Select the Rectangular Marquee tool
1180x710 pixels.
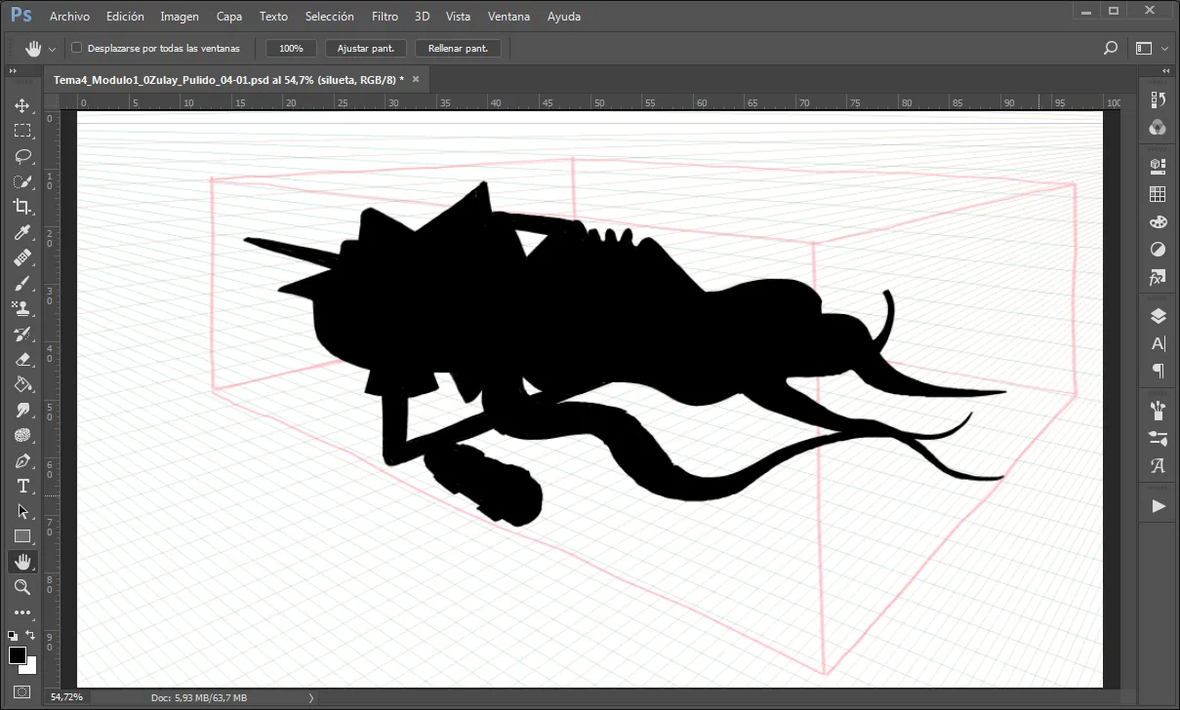22,131
